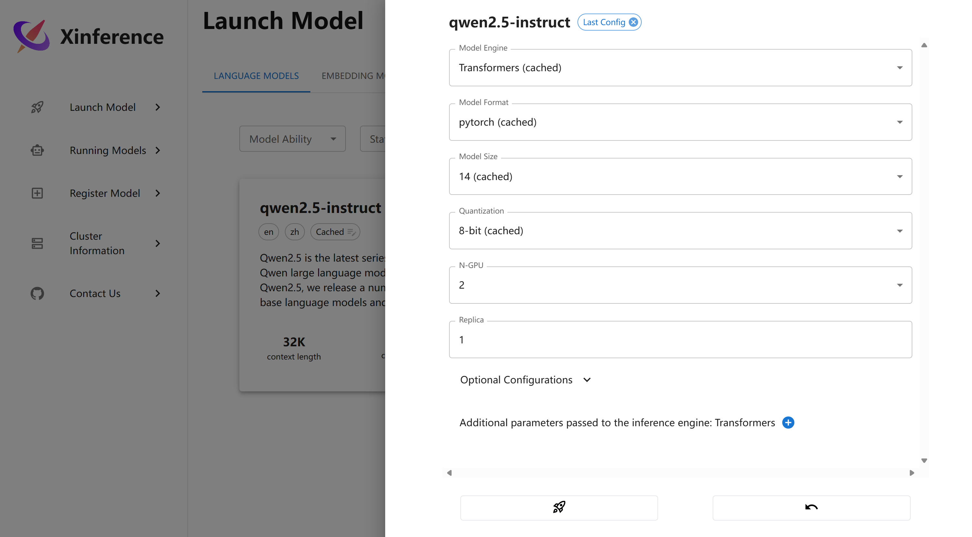Click the qwen2.5-instruct model card title

click(320, 208)
